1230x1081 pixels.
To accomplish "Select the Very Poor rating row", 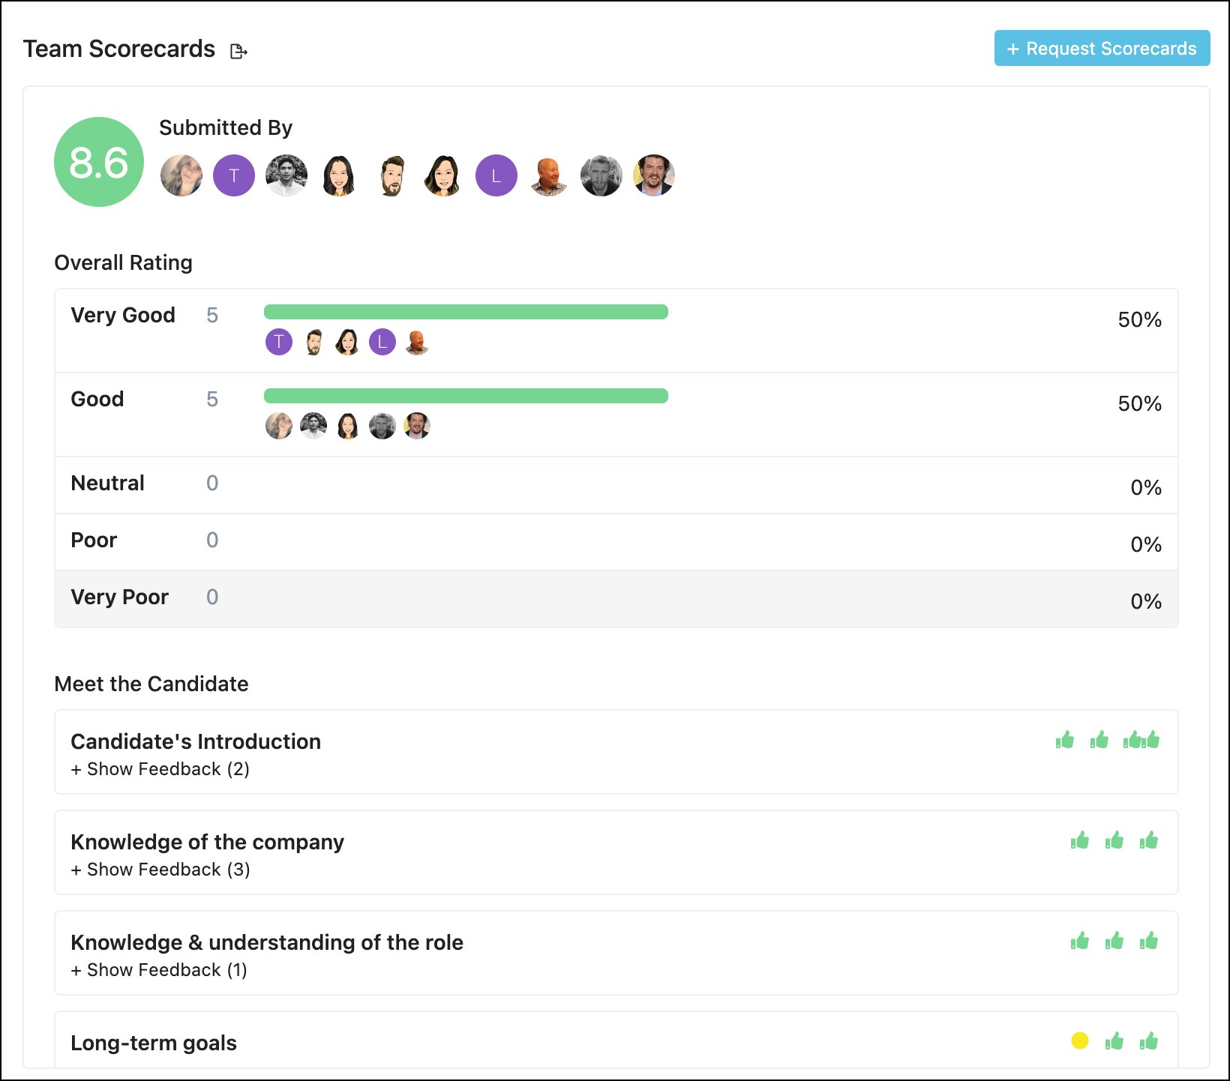I will point(615,598).
